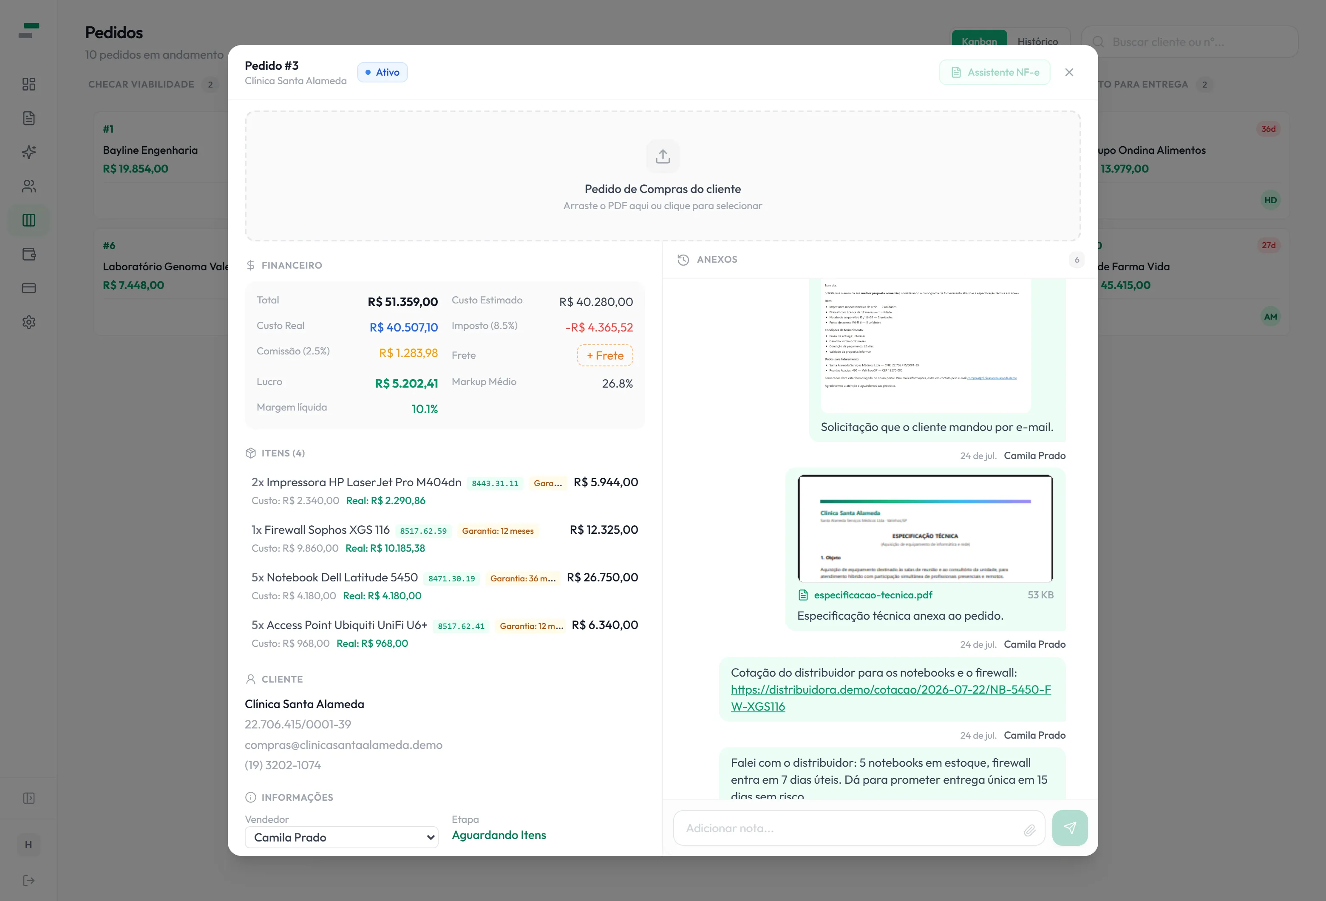Click the Ativo status badge

pos(382,73)
